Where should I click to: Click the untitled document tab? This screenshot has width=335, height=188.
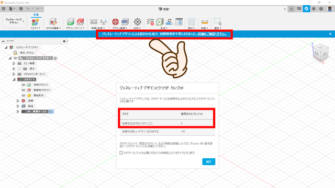[x=164, y=9]
